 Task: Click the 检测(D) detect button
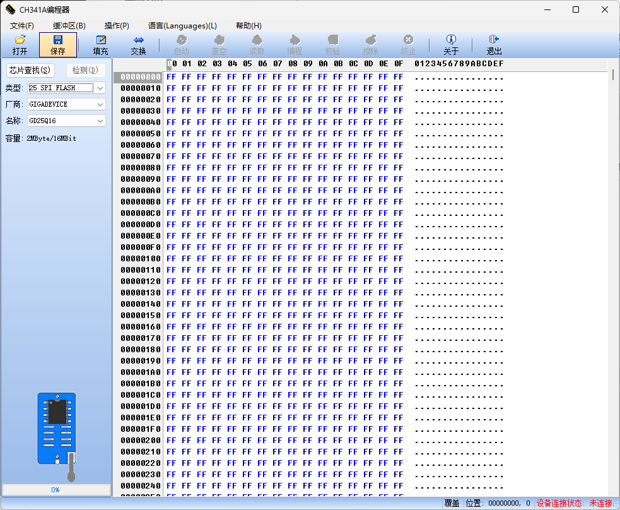point(85,71)
